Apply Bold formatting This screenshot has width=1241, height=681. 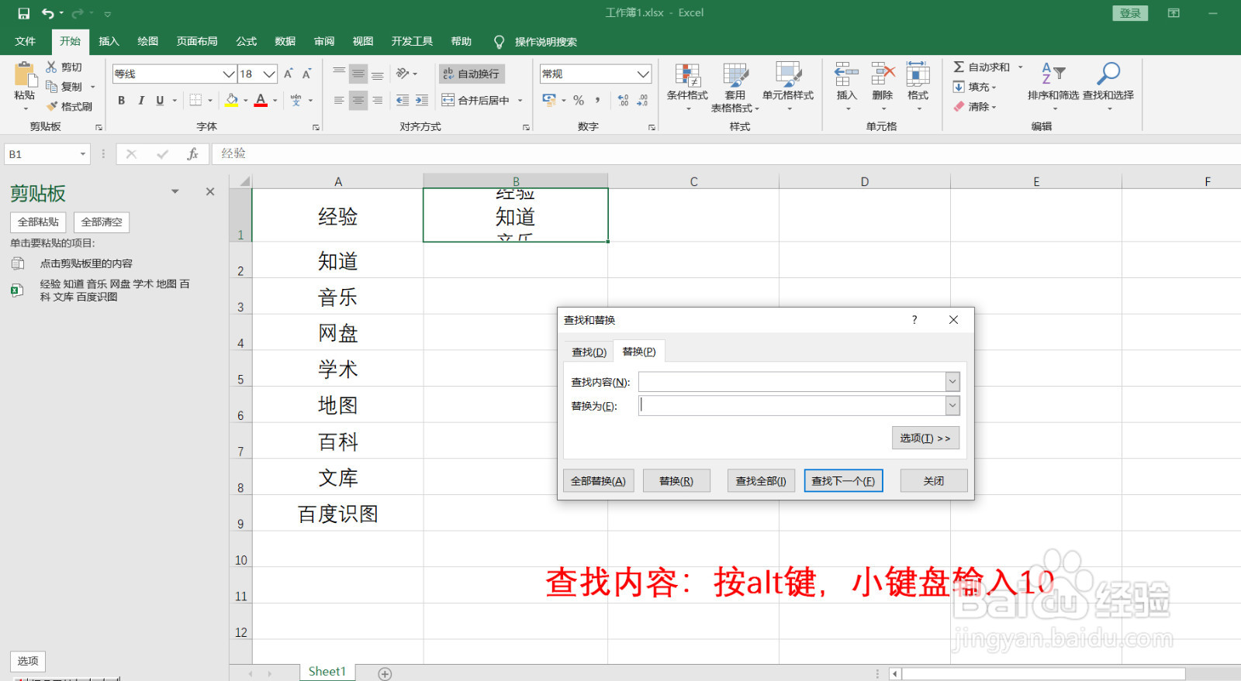coord(121,100)
